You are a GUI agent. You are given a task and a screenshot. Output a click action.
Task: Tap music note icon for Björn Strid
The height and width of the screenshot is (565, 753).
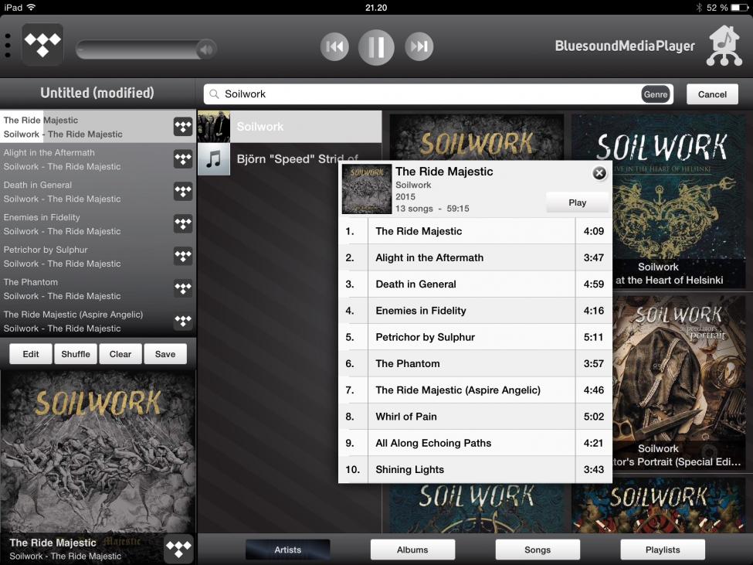(x=214, y=159)
